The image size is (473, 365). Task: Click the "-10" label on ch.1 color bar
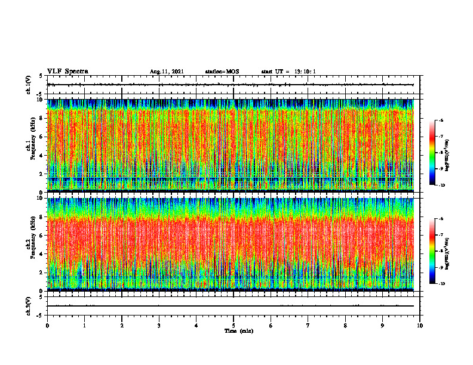442,185
